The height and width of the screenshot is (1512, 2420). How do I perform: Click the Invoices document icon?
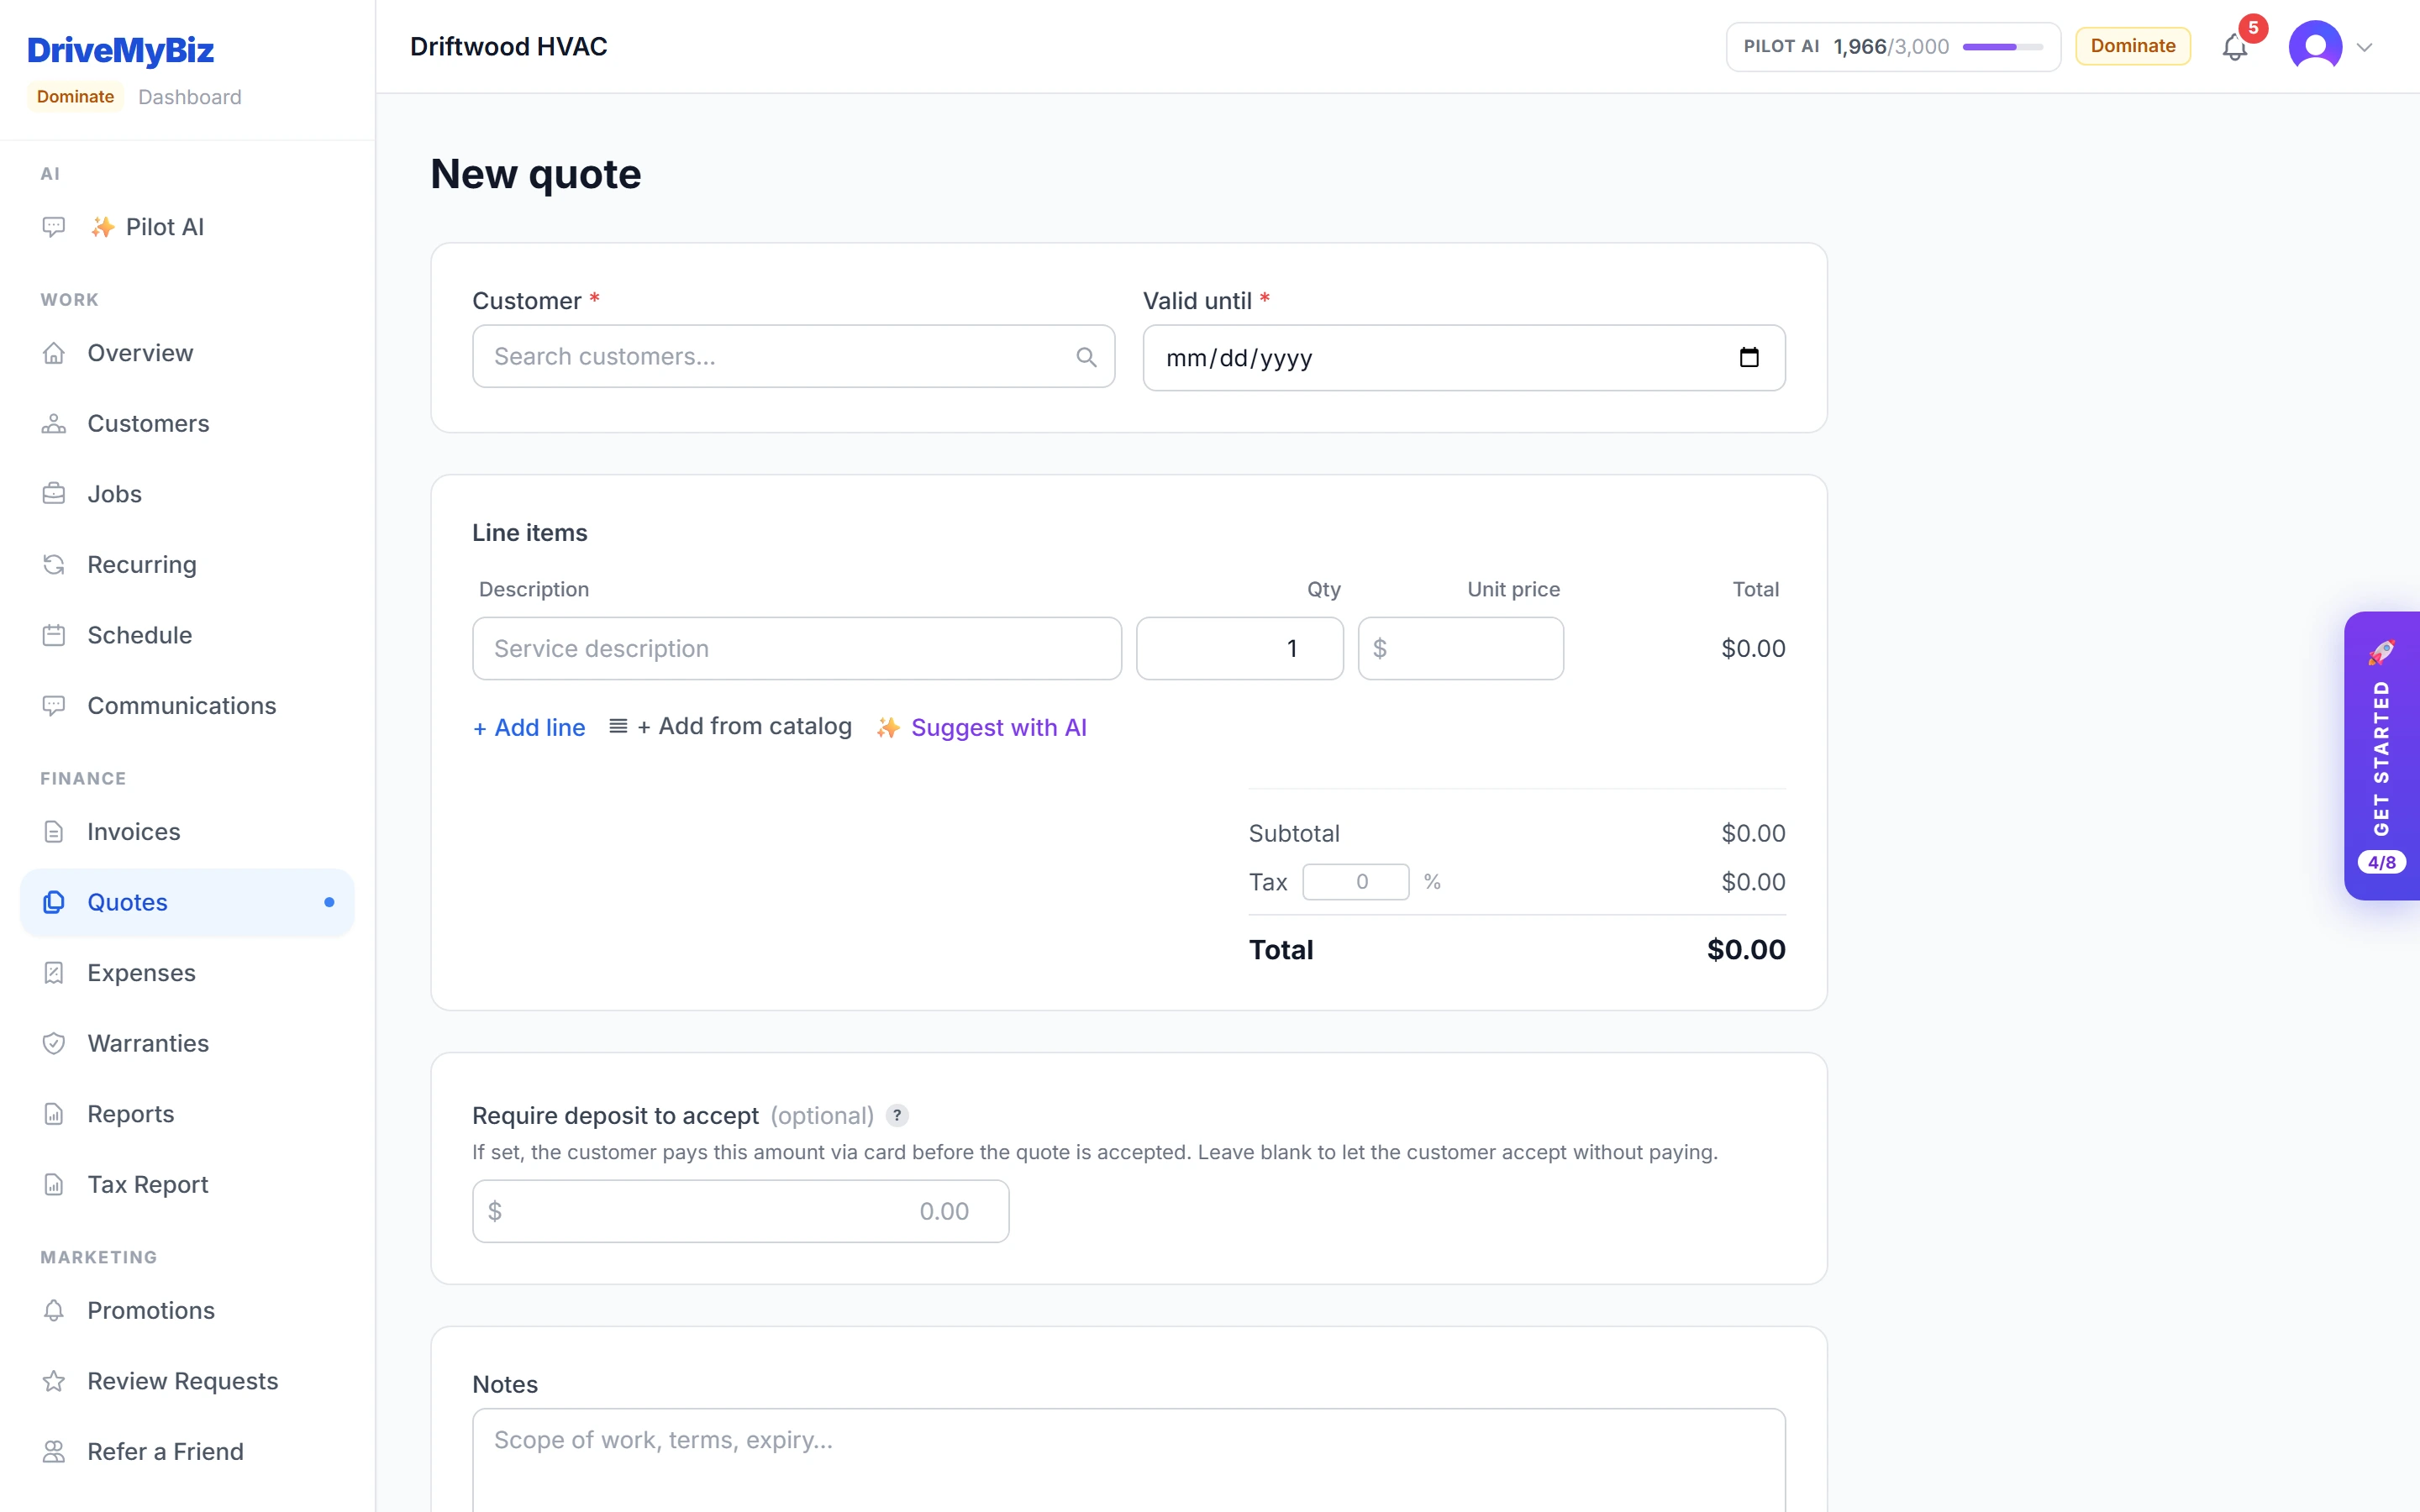point(54,832)
